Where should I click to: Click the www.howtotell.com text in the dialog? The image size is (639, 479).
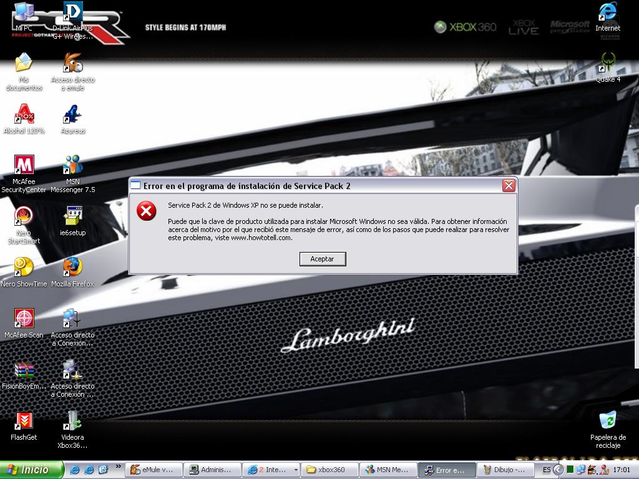tap(261, 238)
